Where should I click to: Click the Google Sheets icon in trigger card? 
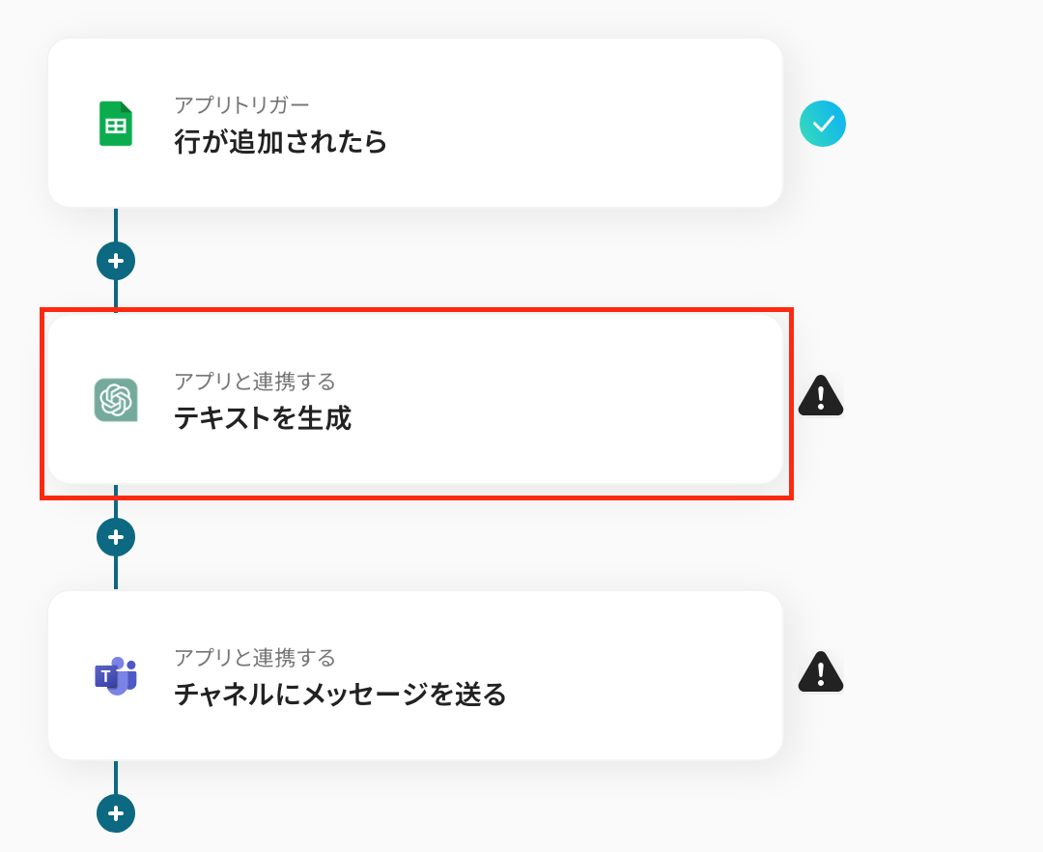(x=116, y=124)
